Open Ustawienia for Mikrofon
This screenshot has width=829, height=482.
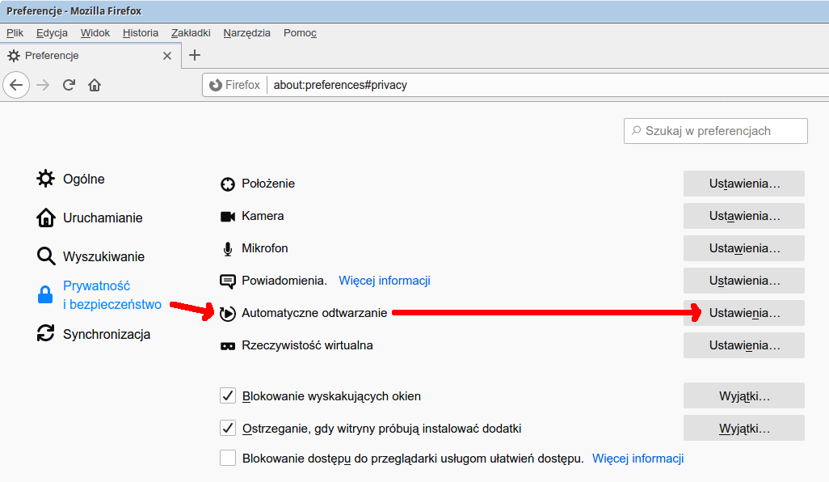coord(744,248)
